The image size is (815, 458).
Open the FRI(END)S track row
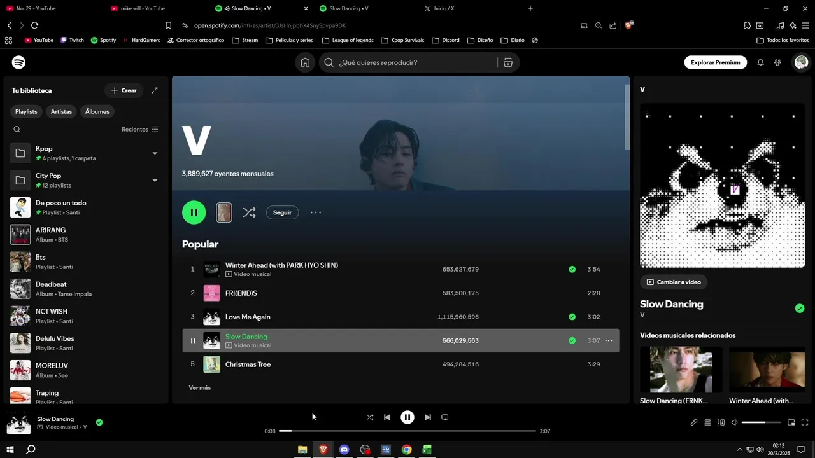(400, 293)
